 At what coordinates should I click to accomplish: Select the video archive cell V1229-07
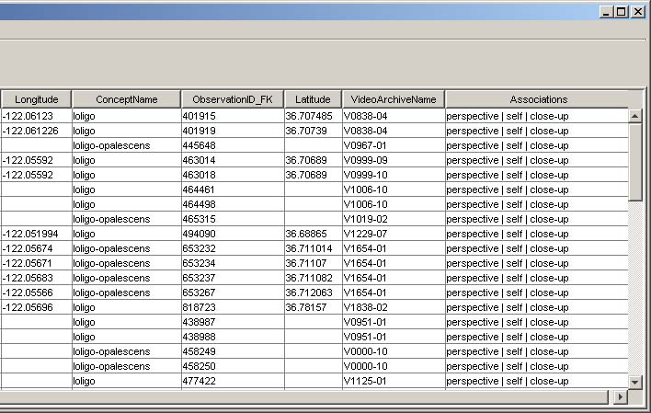point(393,234)
